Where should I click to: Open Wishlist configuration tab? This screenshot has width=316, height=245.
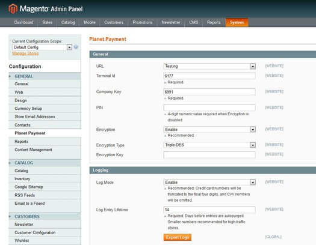coord(45,241)
